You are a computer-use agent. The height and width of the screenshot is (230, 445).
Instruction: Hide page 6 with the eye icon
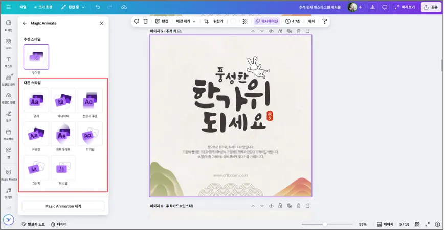coord(271,206)
